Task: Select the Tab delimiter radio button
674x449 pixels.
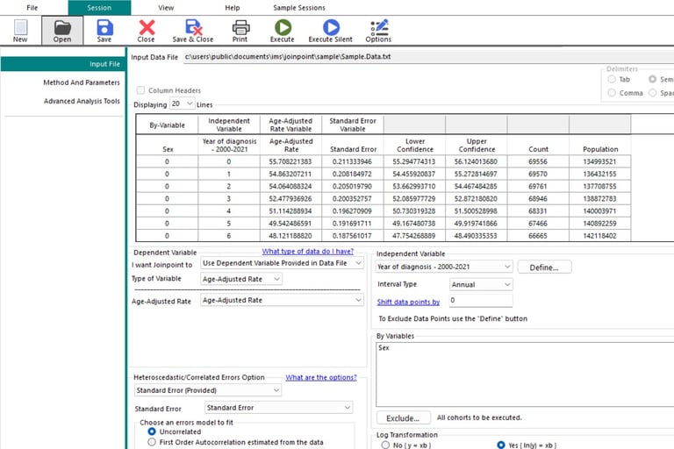Action: coord(612,79)
